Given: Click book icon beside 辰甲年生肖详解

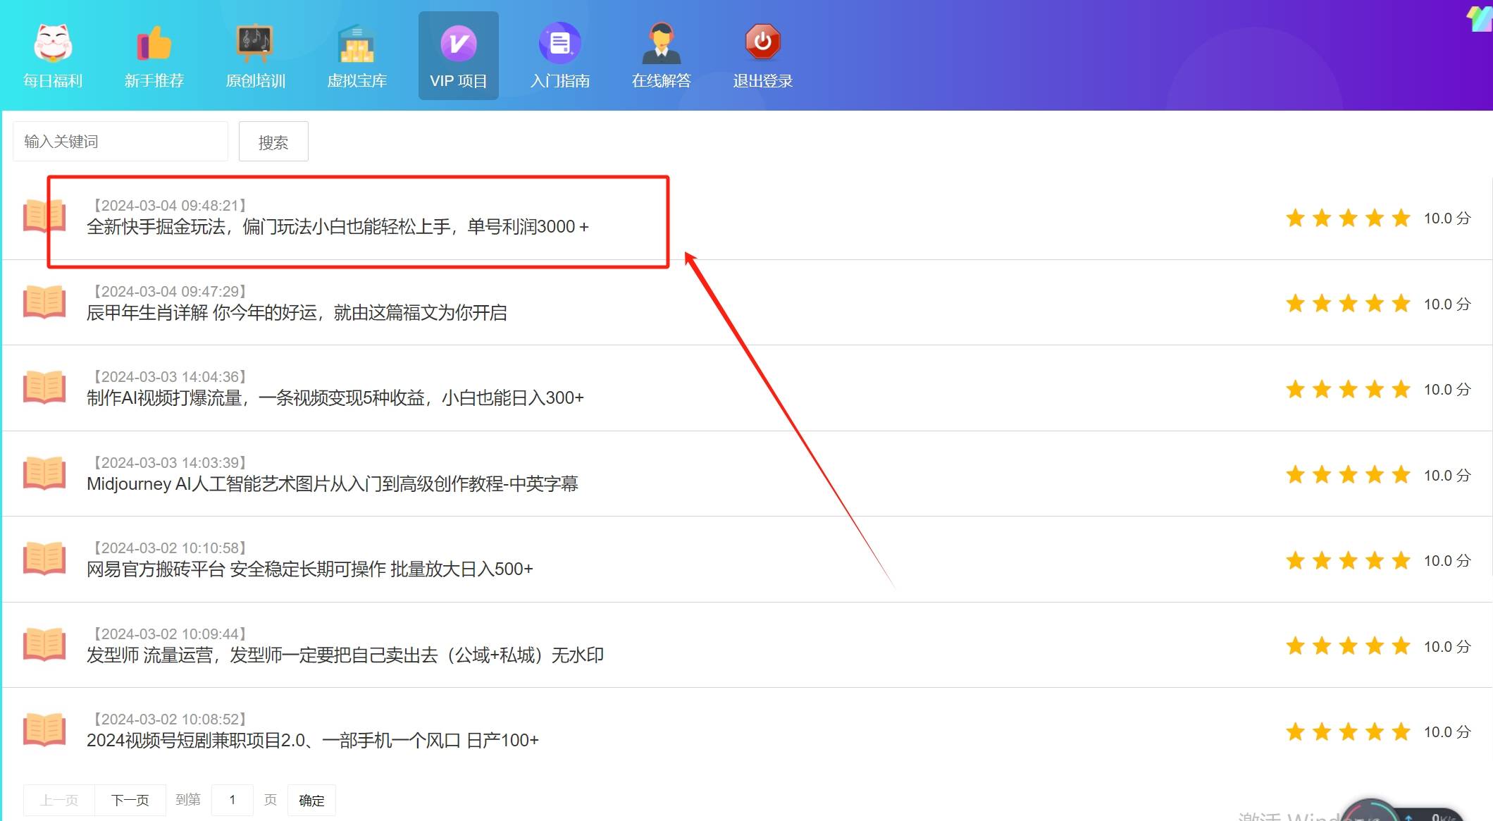Looking at the screenshot, I should [44, 302].
